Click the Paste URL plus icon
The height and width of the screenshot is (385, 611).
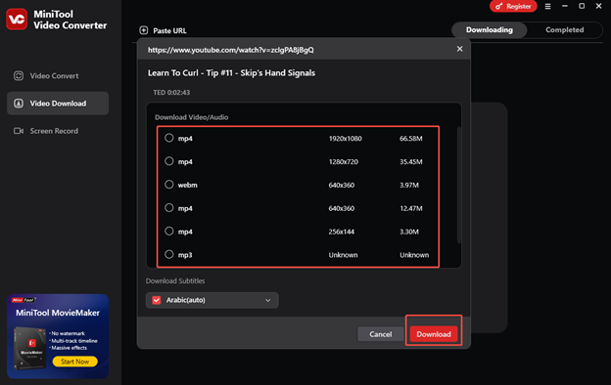tap(143, 30)
